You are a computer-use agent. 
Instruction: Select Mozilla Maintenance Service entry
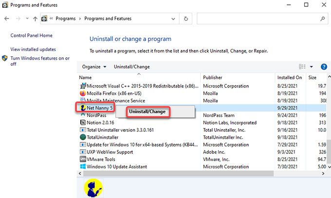pos(116,100)
